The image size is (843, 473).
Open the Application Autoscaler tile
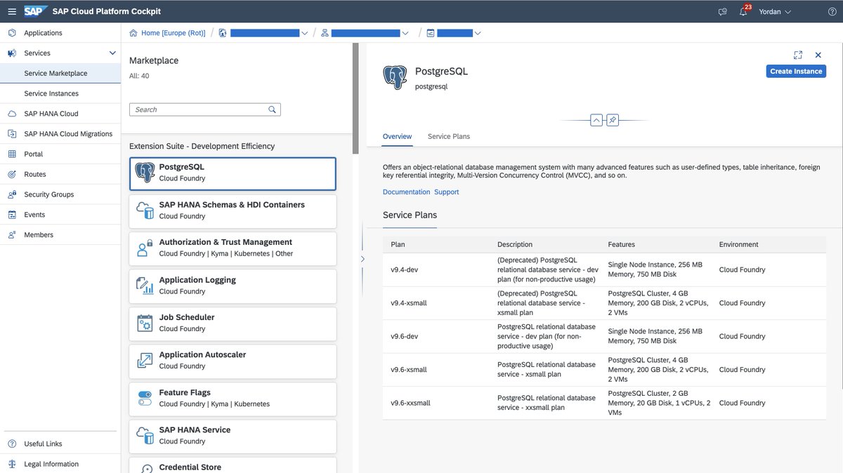point(233,361)
